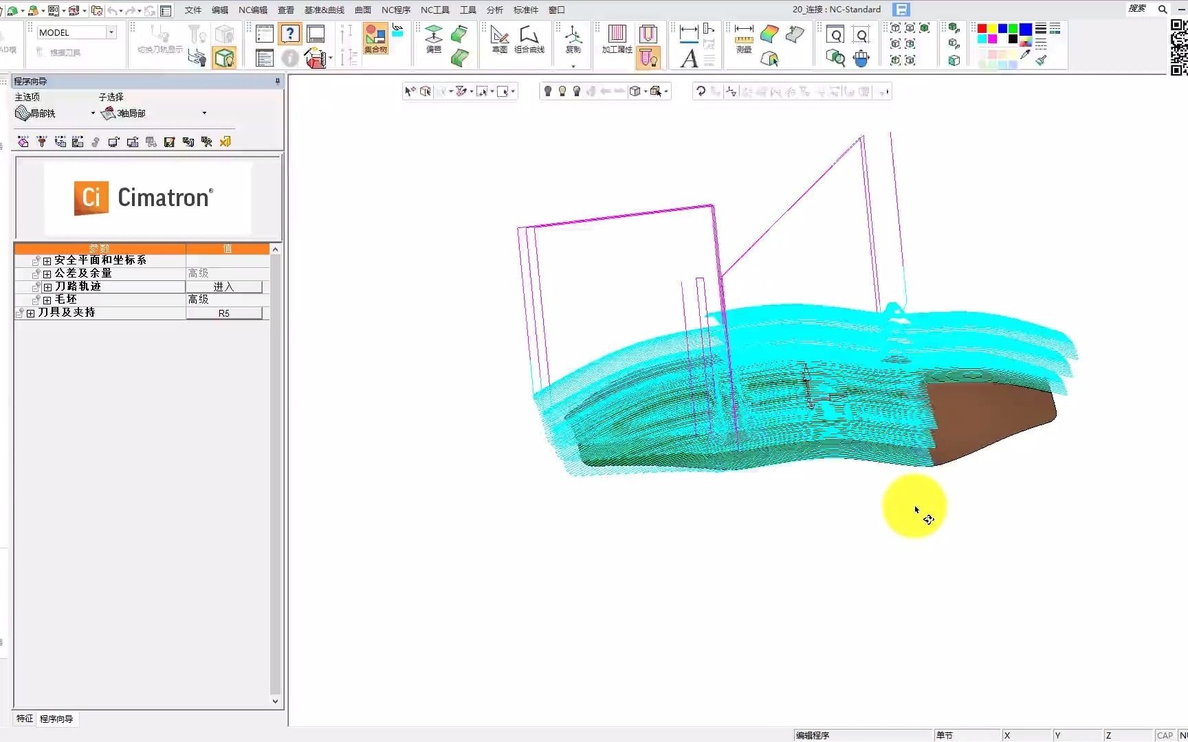Pick the red color swatch
Image resolution: width=1188 pixels, height=742 pixels.
(x=982, y=29)
